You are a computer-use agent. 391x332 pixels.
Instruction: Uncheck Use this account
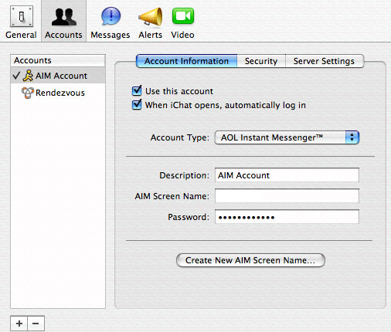(x=137, y=91)
